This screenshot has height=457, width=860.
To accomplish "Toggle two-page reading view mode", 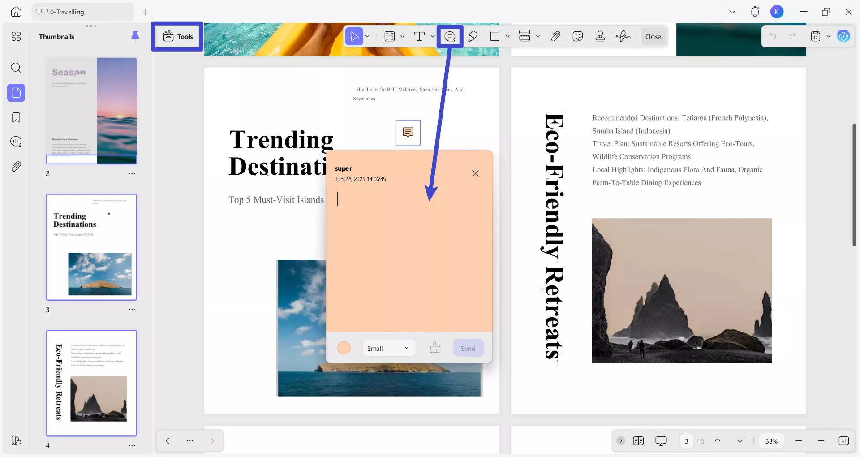I will pos(638,441).
